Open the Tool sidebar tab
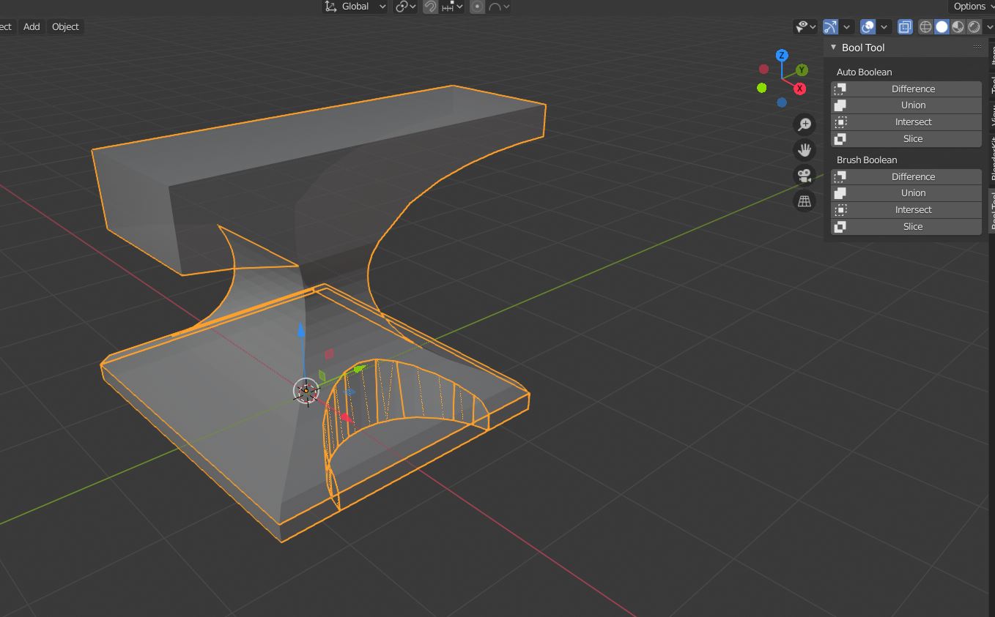 click(x=992, y=85)
